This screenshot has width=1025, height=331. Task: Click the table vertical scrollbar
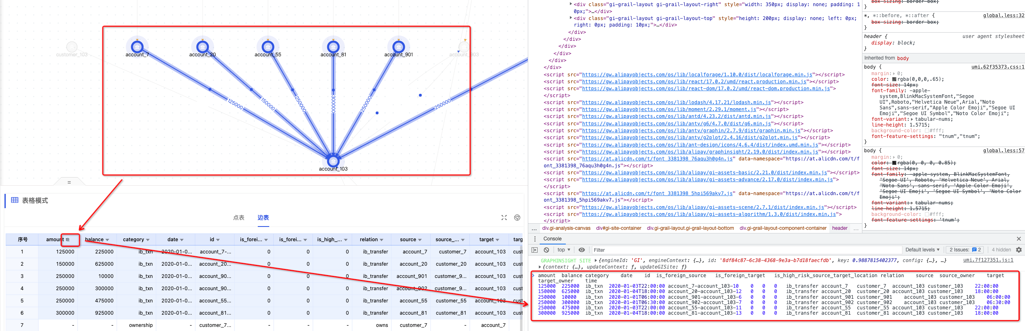[520, 288]
